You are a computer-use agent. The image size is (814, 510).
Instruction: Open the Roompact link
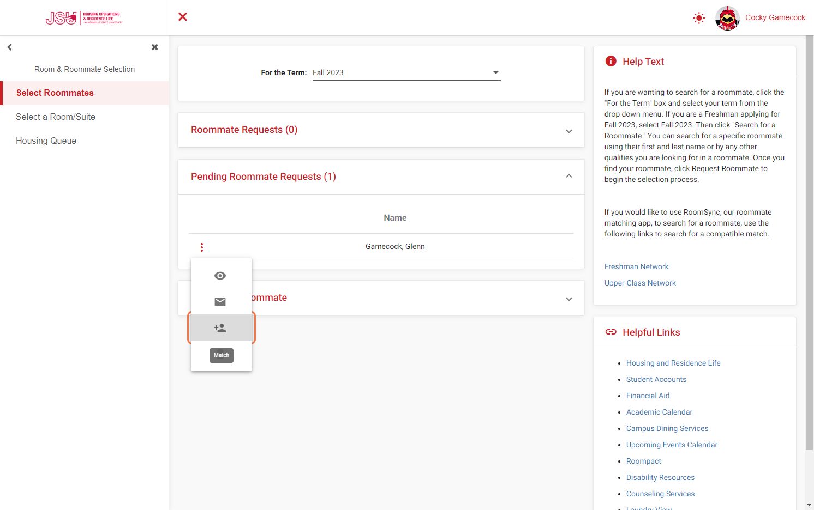644,462
